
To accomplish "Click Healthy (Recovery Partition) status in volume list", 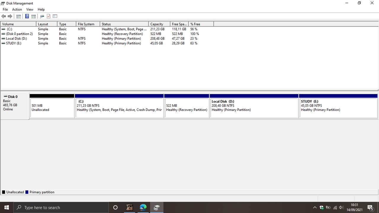I will click(122, 34).
